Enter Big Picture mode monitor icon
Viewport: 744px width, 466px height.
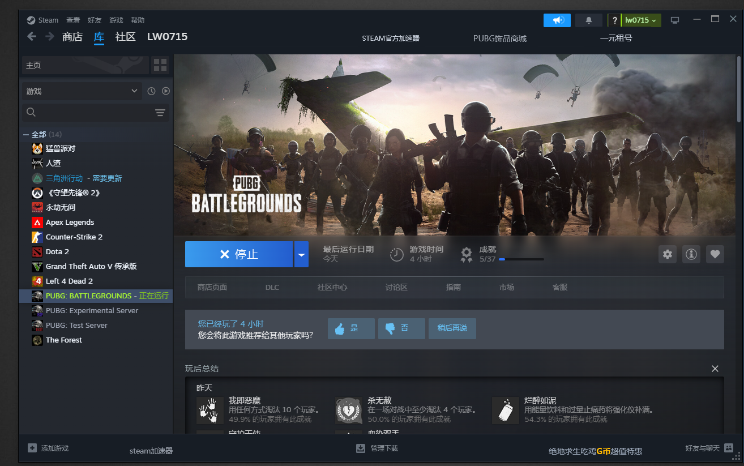674,20
